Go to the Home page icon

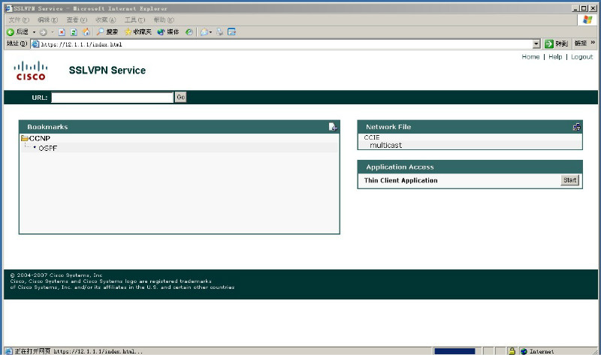point(86,32)
